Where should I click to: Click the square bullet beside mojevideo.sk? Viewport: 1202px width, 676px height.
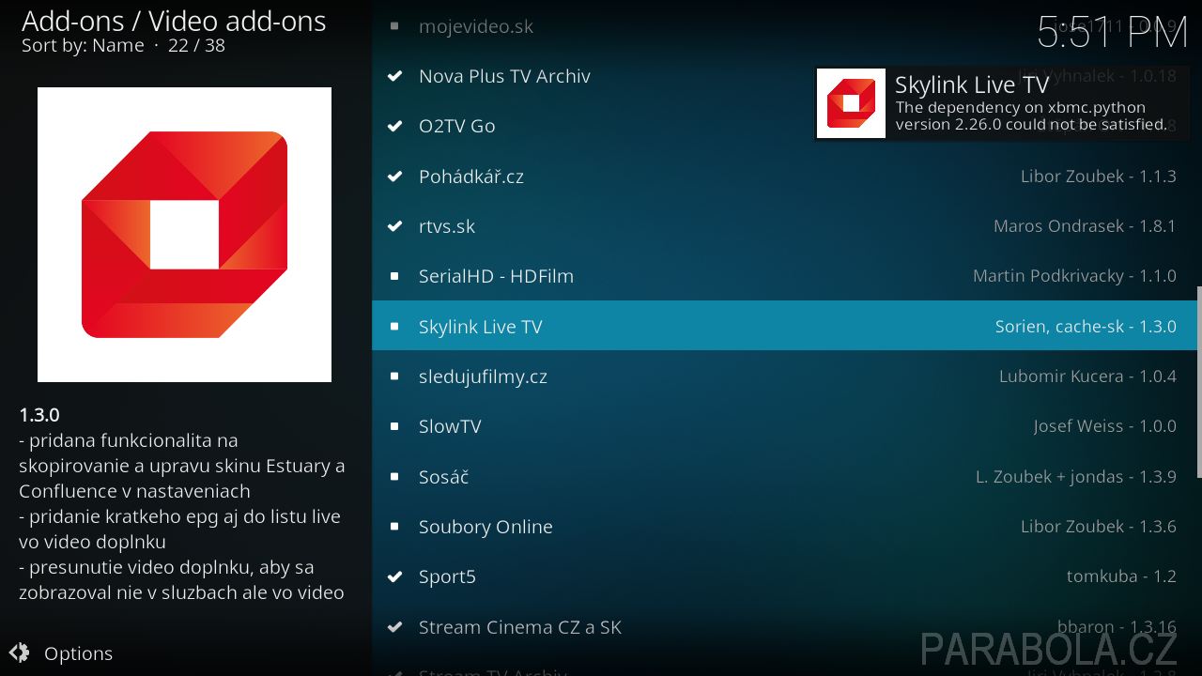395,26
